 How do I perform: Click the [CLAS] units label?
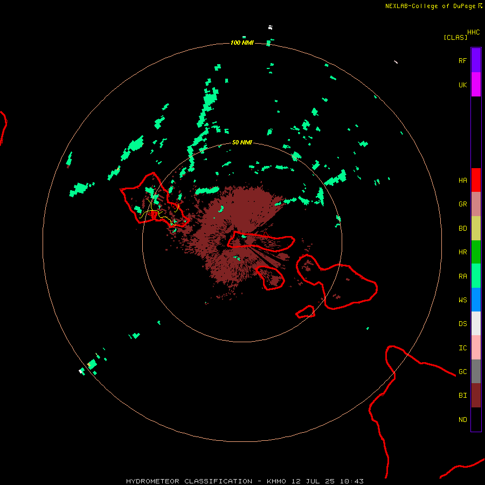[x=455, y=37]
